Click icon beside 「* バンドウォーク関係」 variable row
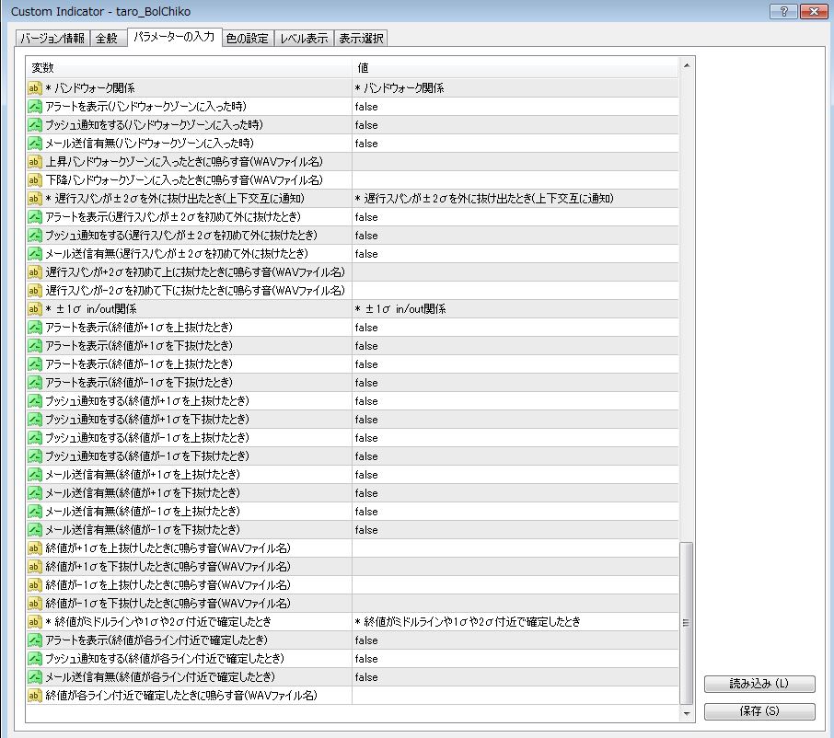Image resolution: width=834 pixels, height=738 pixels. [35, 88]
